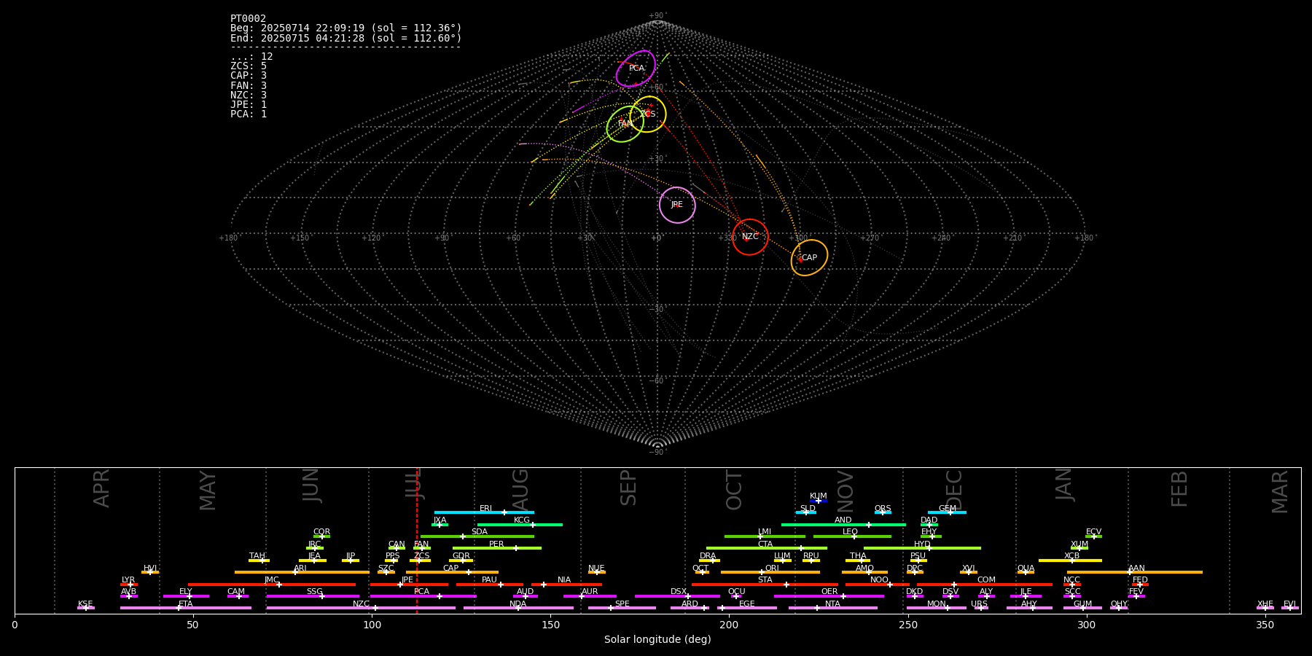Select the pink JPE radiant circle
This screenshot has height=656, width=1312.
[x=677, y=205]
